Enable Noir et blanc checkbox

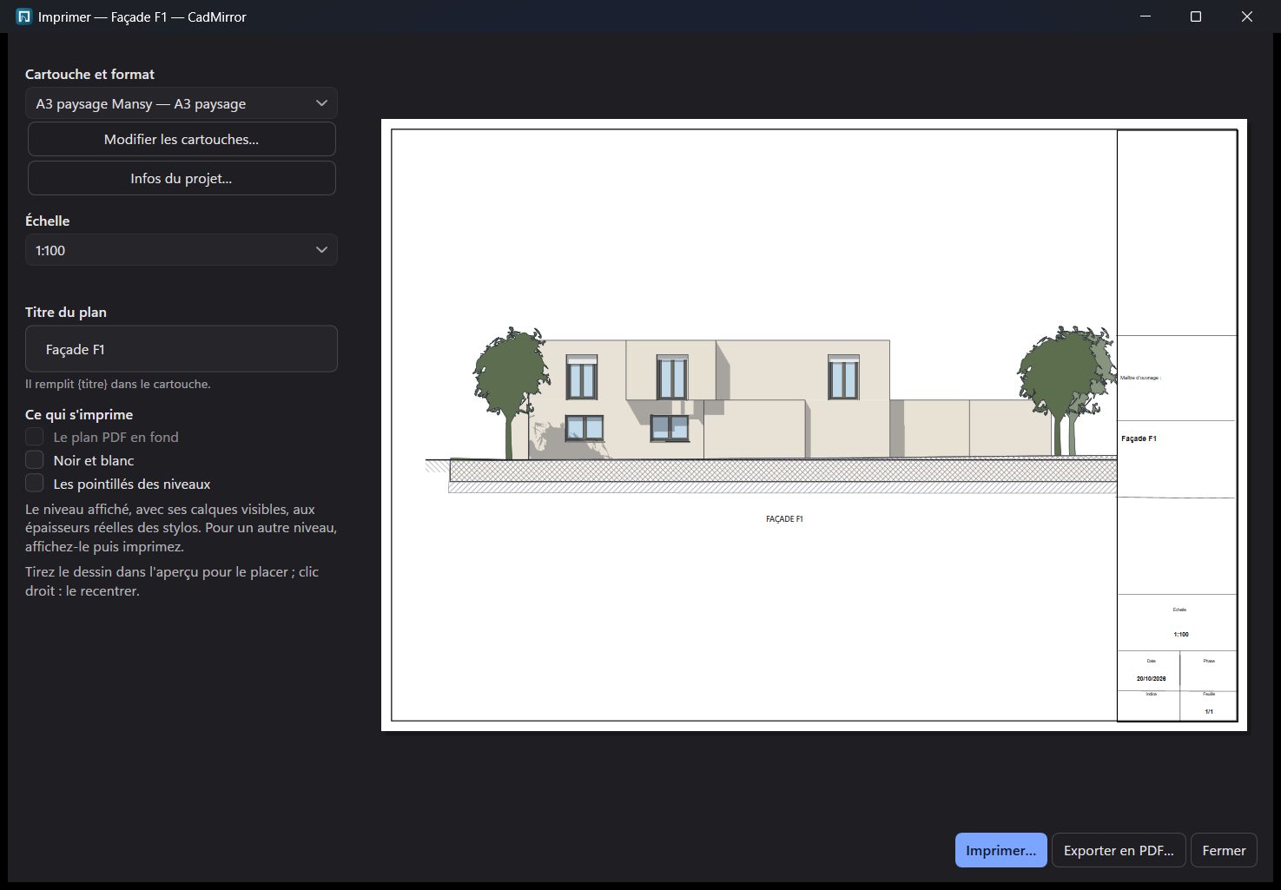pyautogui.click(x=35, y=460)
